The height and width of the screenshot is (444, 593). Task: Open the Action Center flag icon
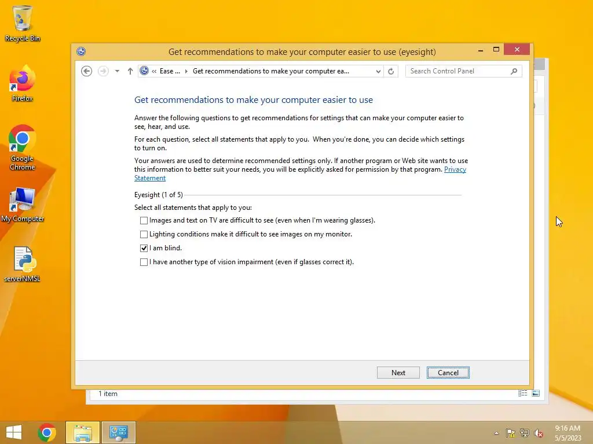click(x=510, y=433)
